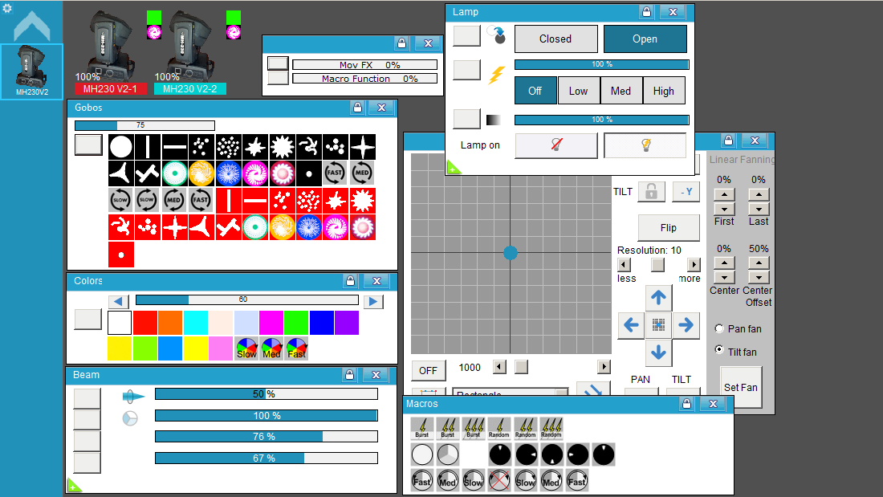Viewport: 883px width, 497px height.
Task: Click the Flip button
Action: [x=669, y=228]
